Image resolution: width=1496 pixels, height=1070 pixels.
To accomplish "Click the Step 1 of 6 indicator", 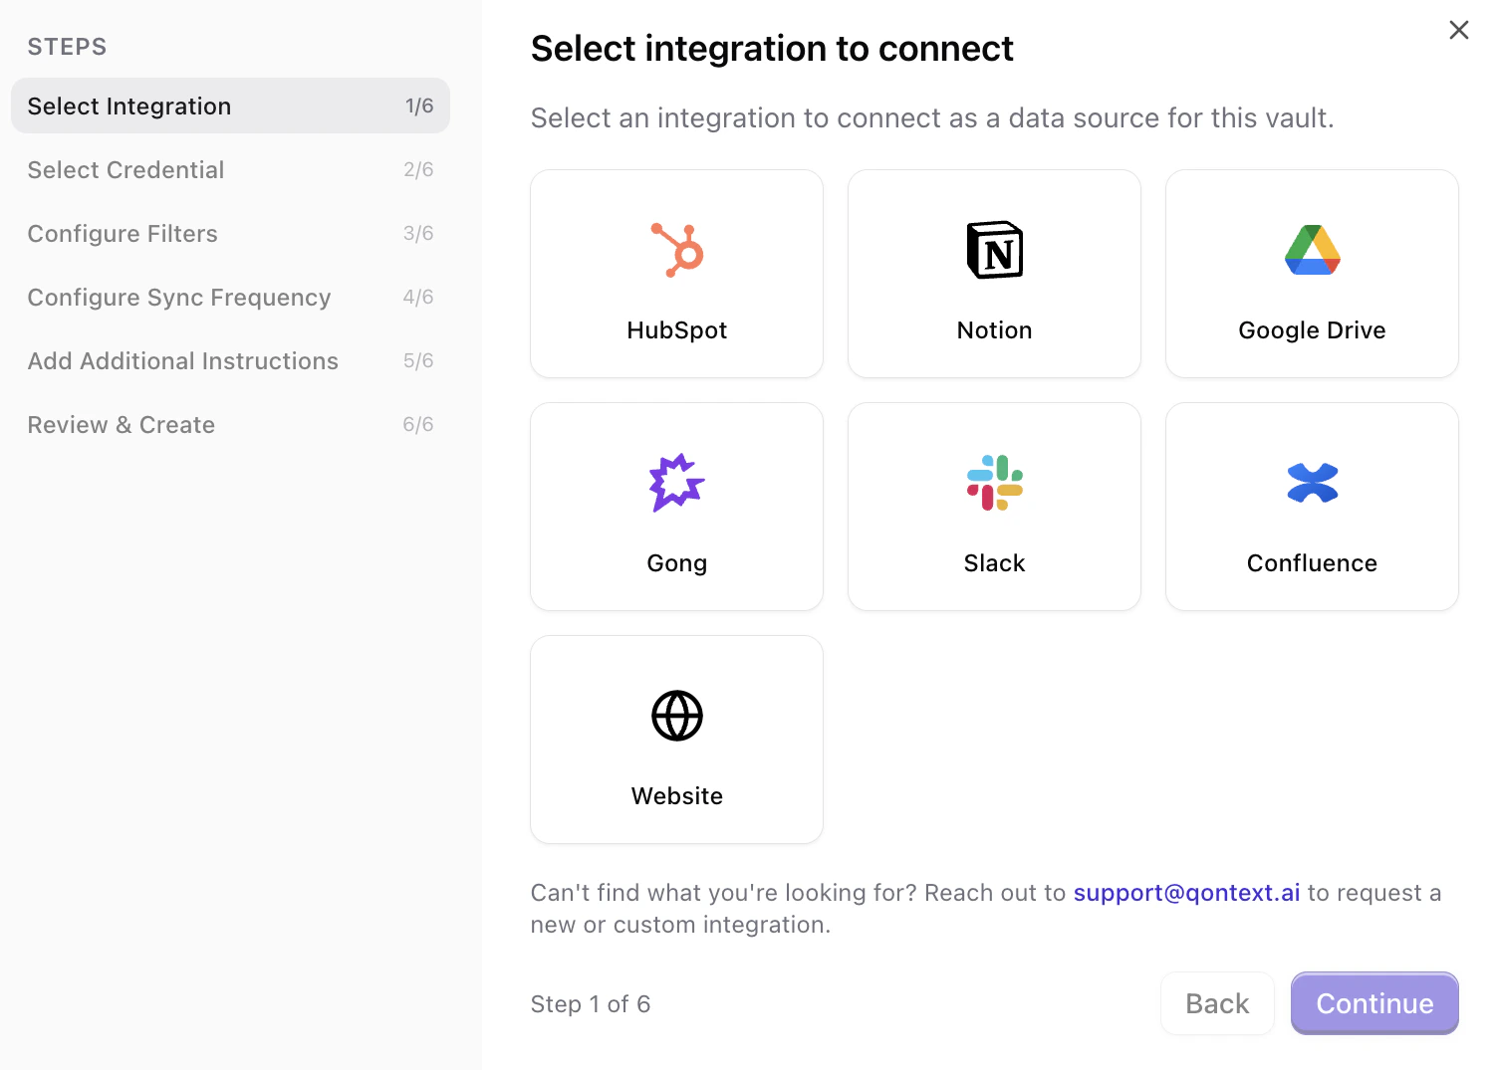I will click(591, 1003).
